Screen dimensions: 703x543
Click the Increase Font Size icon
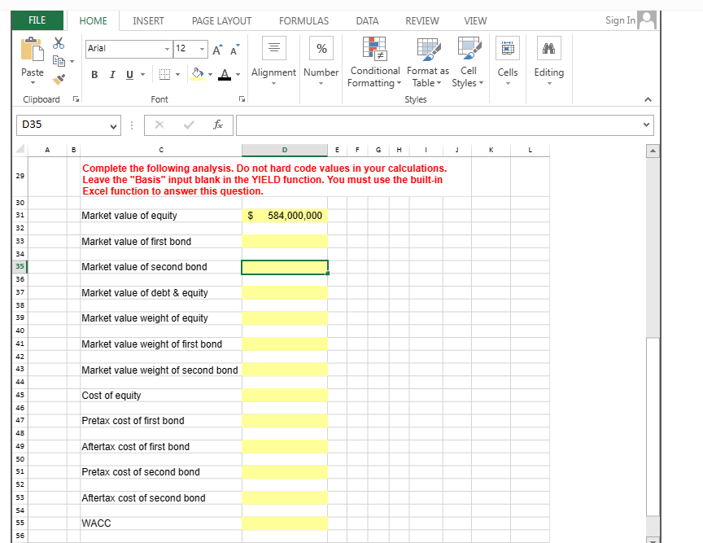[x=216, y=50]
